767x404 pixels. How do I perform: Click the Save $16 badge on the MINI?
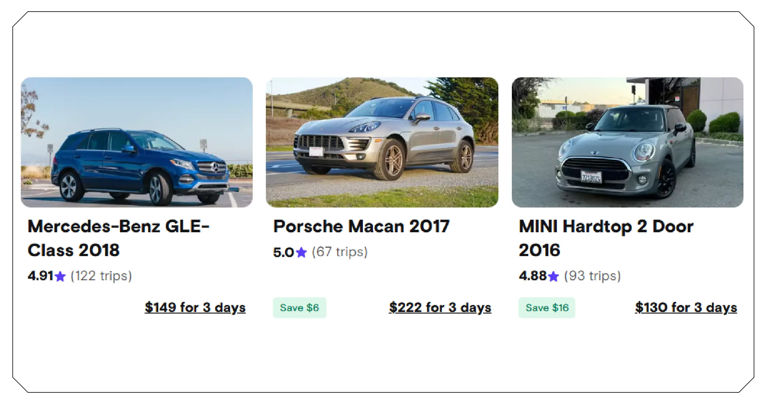547,308
